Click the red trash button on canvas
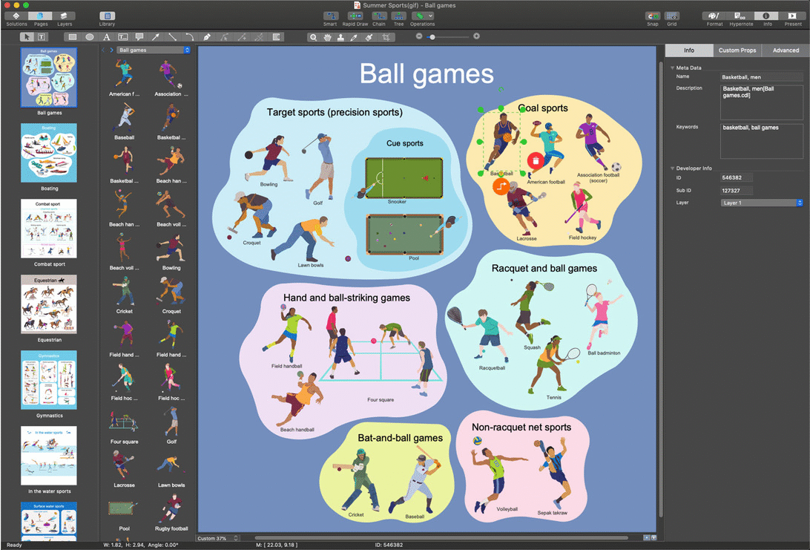This screenshot has height=550, width=810. (536, 161)
